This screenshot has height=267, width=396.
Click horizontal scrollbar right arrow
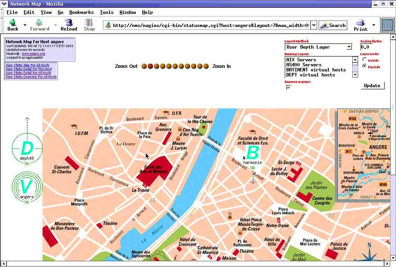coord(387,264)
